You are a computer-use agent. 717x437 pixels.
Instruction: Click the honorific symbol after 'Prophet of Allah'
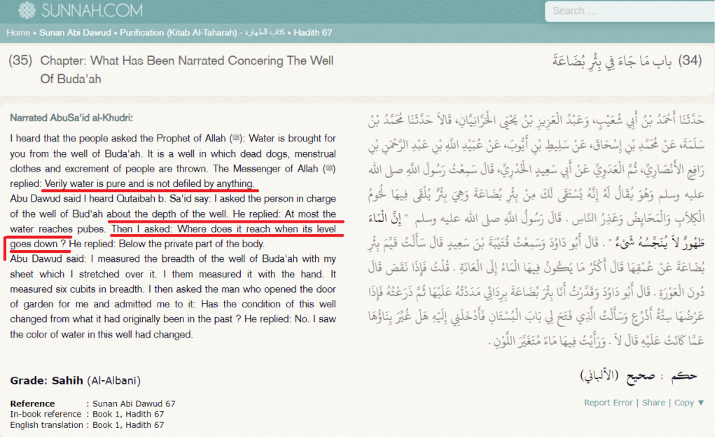pos(236,138)
